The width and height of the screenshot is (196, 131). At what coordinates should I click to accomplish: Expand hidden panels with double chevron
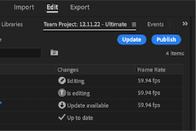coord(185,24)
